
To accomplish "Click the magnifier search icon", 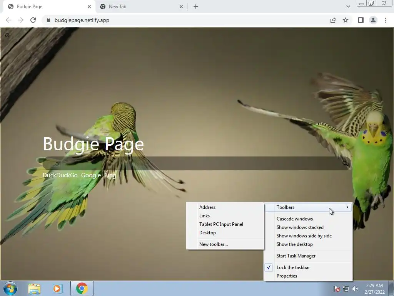I will tap(345, 163).
